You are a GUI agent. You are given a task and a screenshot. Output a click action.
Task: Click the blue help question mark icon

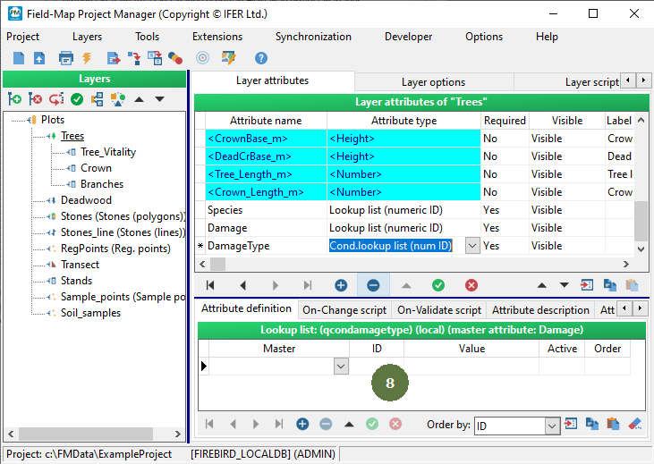(x=261, y=58)
